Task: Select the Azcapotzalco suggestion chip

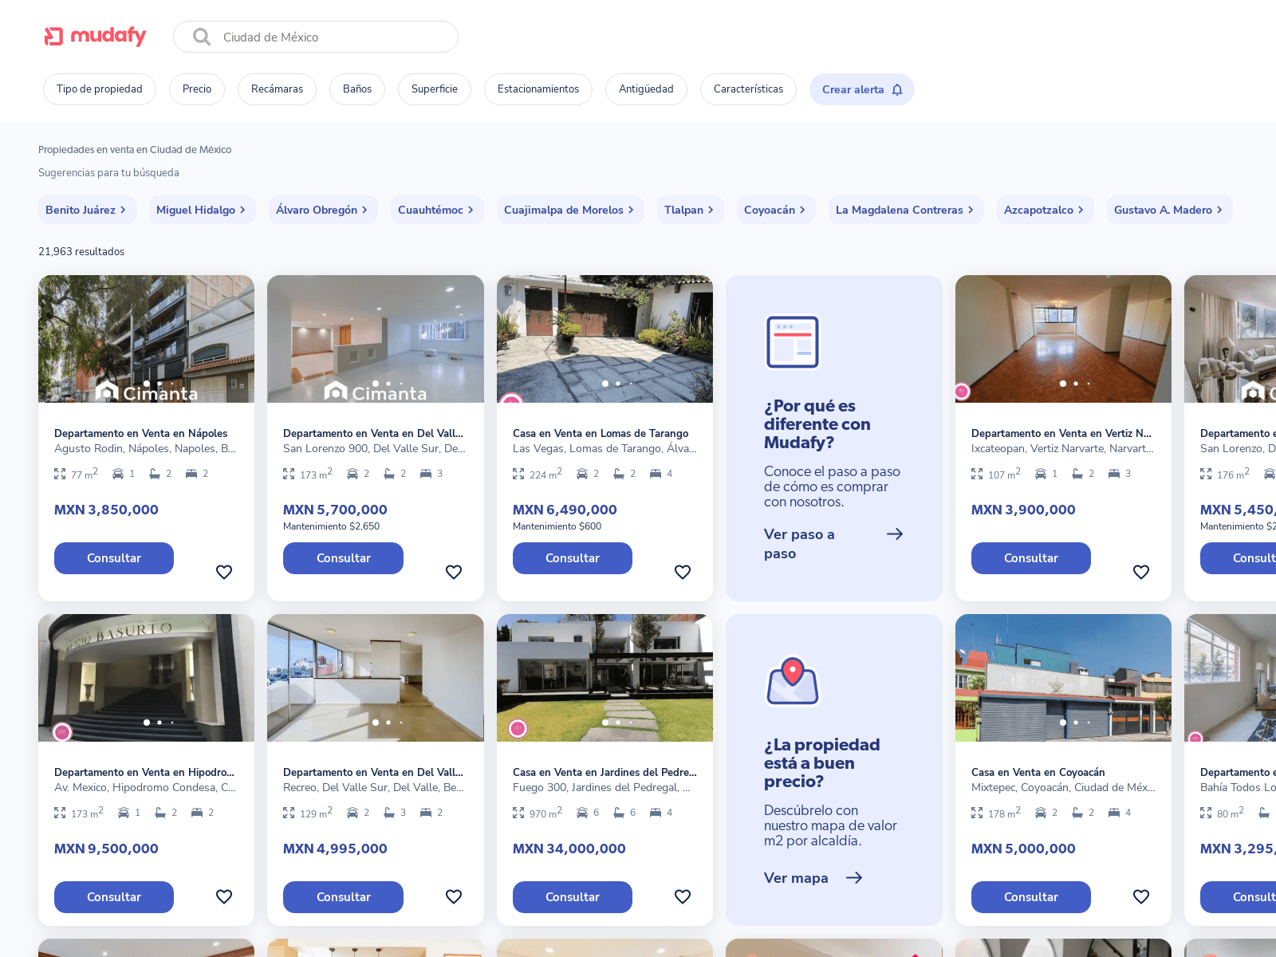Action: [1046, 210]
